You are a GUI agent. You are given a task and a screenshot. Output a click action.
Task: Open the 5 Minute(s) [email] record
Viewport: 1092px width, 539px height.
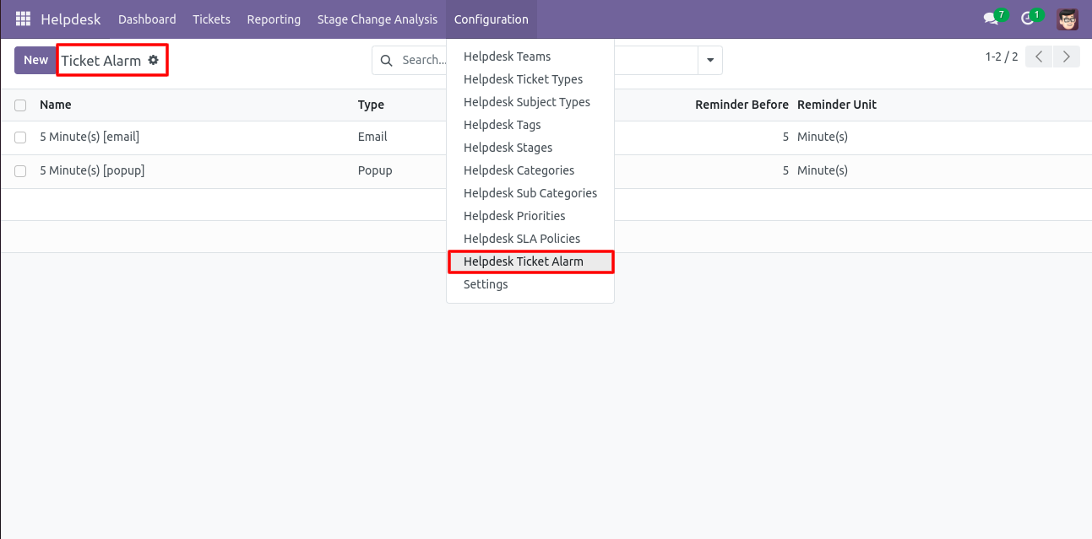[x=90, y=137]
